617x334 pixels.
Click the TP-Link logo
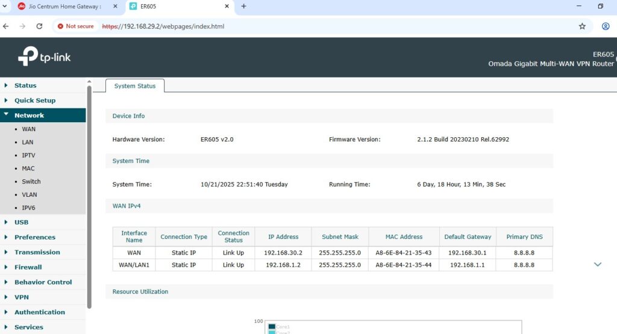tap(44, 57)
